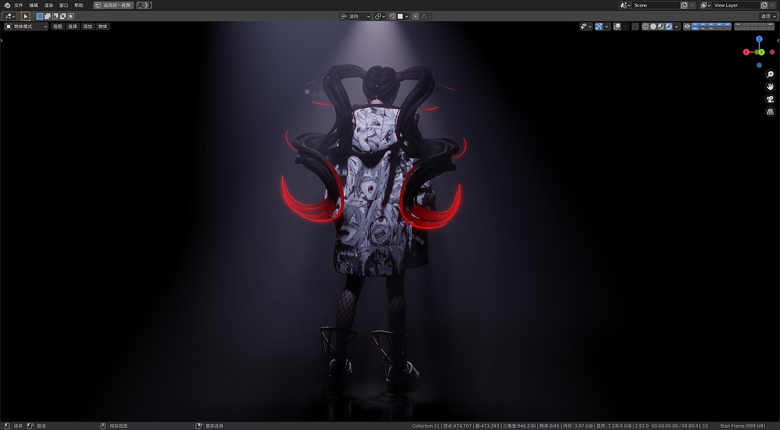Click the blue Z axis gizmo handle
This screenshot has height=430, width=780.
click(x=759, y=39)
